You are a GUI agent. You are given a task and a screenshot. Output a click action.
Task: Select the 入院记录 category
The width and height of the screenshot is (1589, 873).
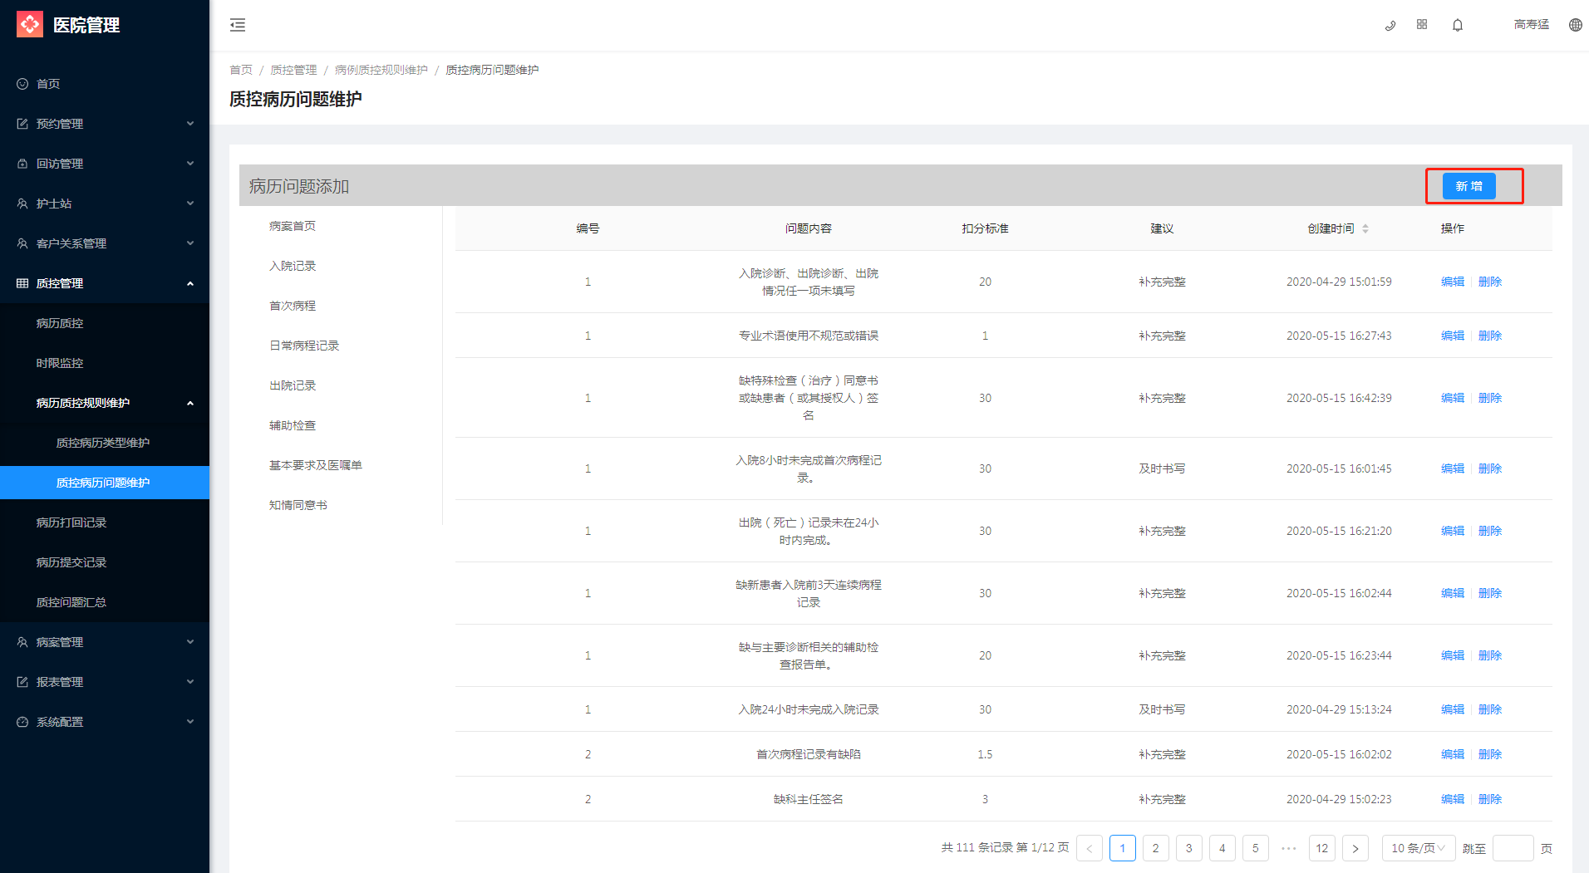click(293, 266)
